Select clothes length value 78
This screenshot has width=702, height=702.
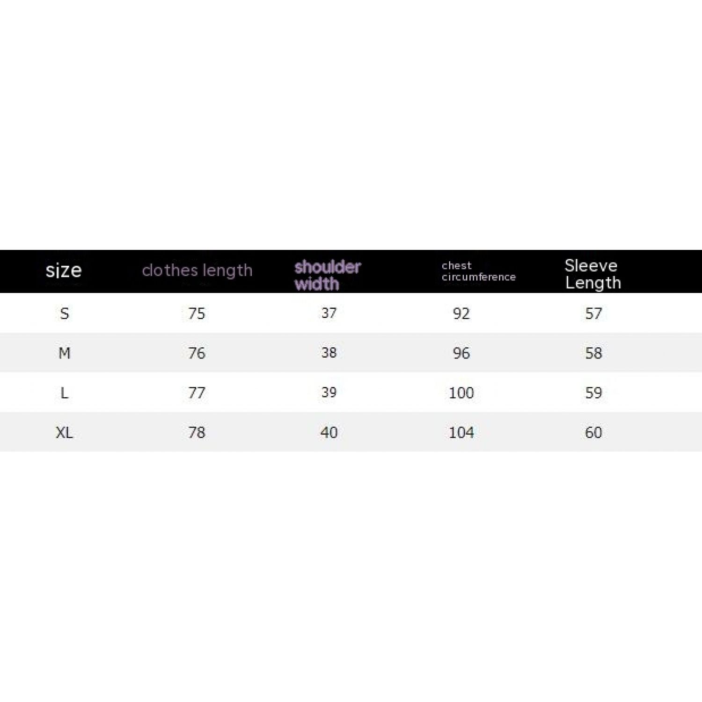coord(197,432)
